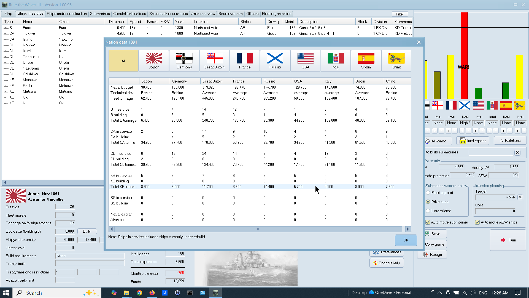Open Shortcut help

pyautogui.click(x=387, y=263)
